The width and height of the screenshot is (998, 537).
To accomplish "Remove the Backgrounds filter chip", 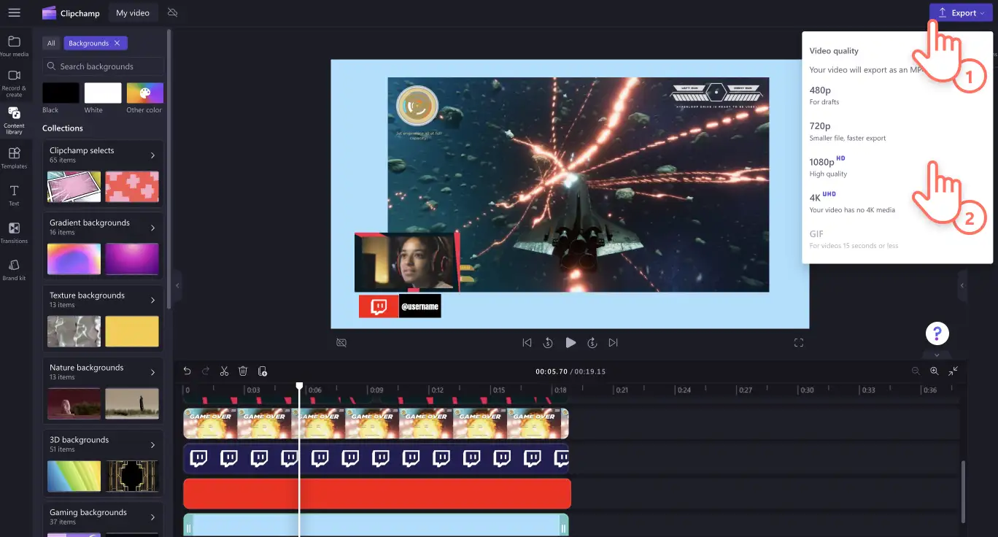I will (x=117, y=43).
